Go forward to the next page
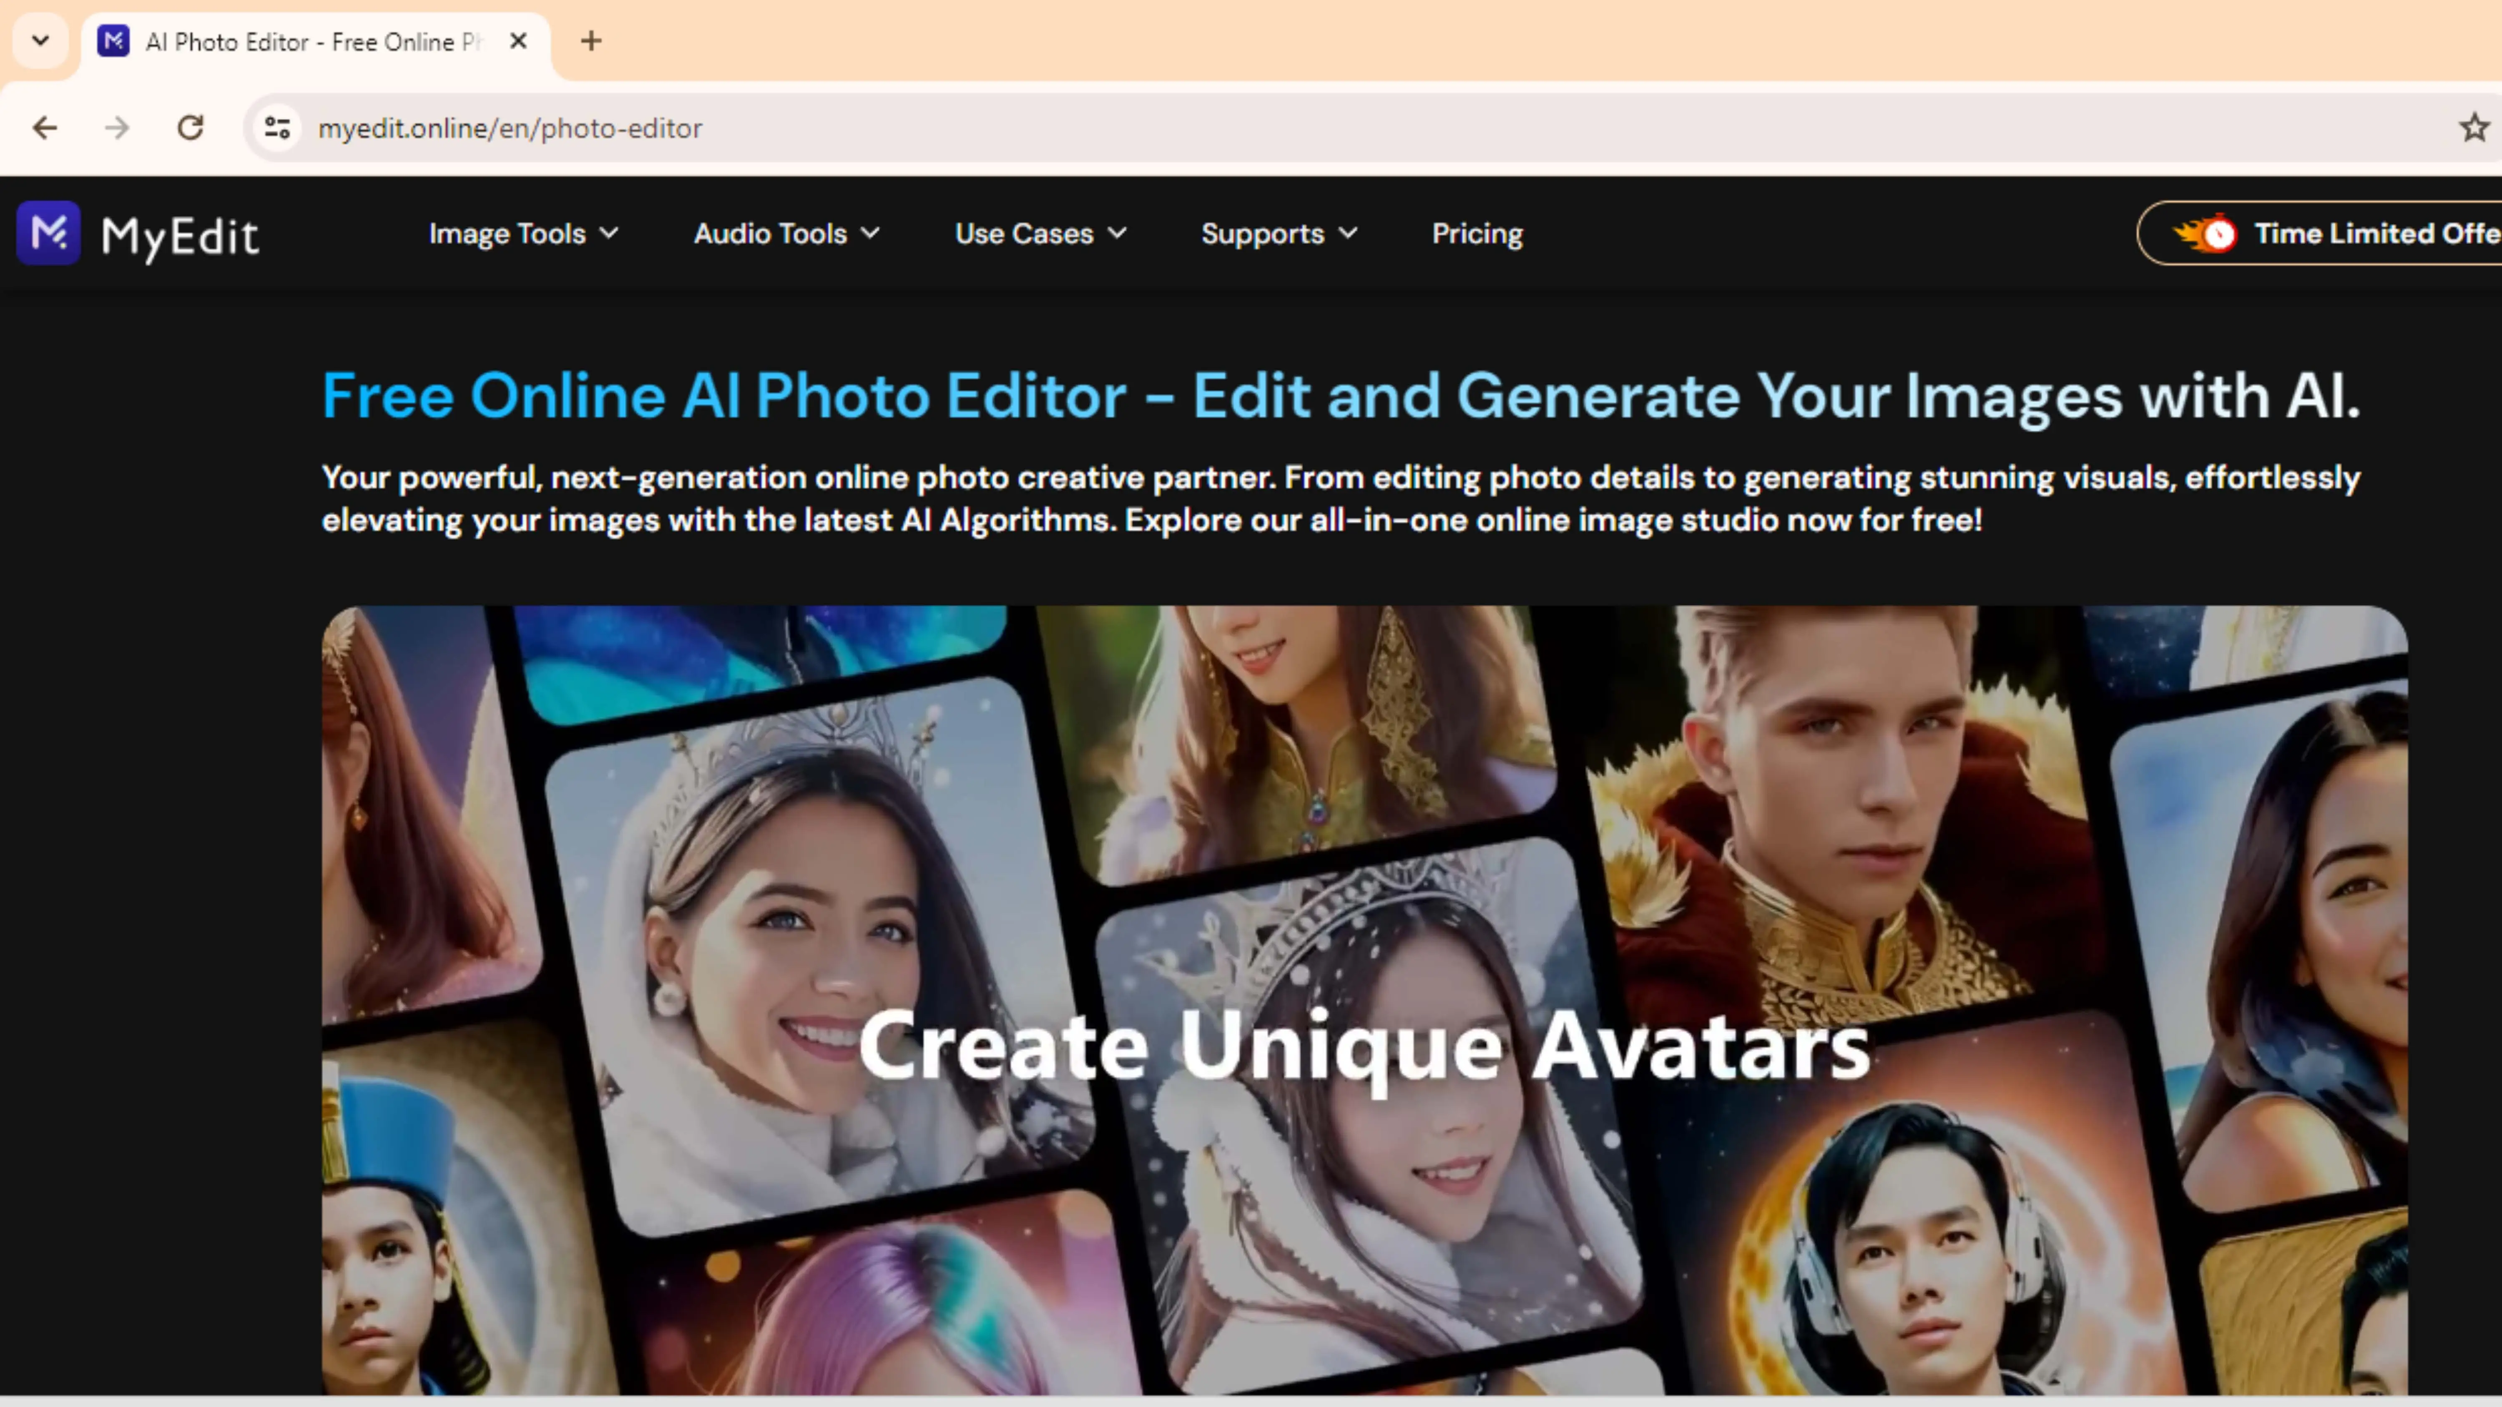Image resolution: width=2502 pixels, height=1407 pixels. pyautogui.click(x=118, y=128)
